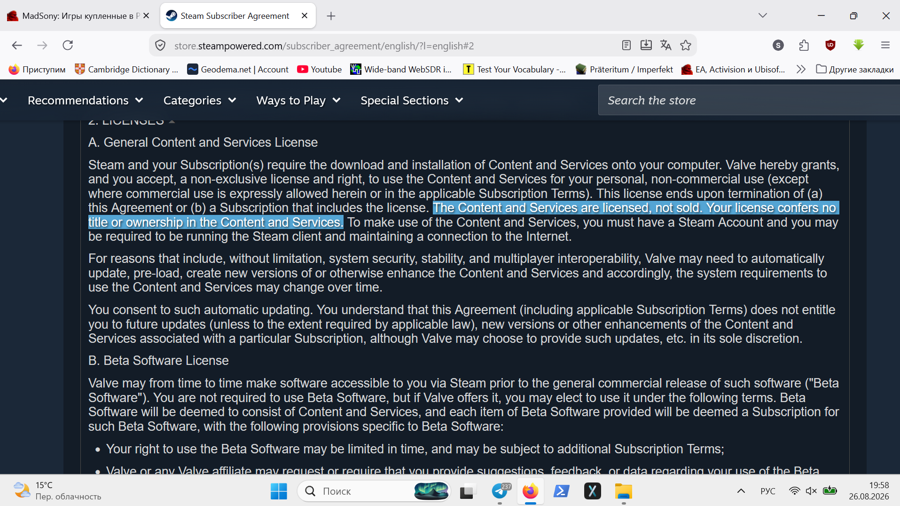Click the install/save page icon in address bar

tap(646, 45)
